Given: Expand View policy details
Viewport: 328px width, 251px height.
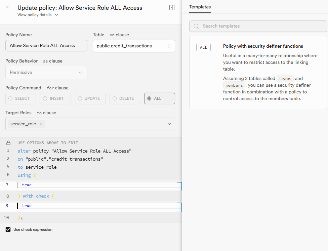Looking at the screenshot, I should point(38,15).
